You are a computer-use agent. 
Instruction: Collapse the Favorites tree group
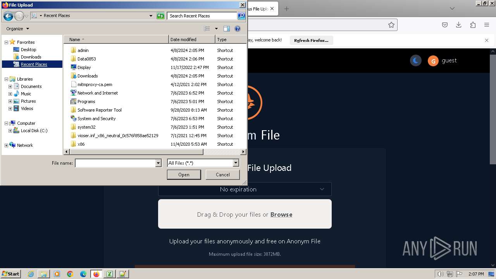(6, 42)
